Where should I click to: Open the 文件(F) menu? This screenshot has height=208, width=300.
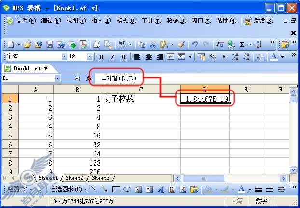(x=26, y=20)
